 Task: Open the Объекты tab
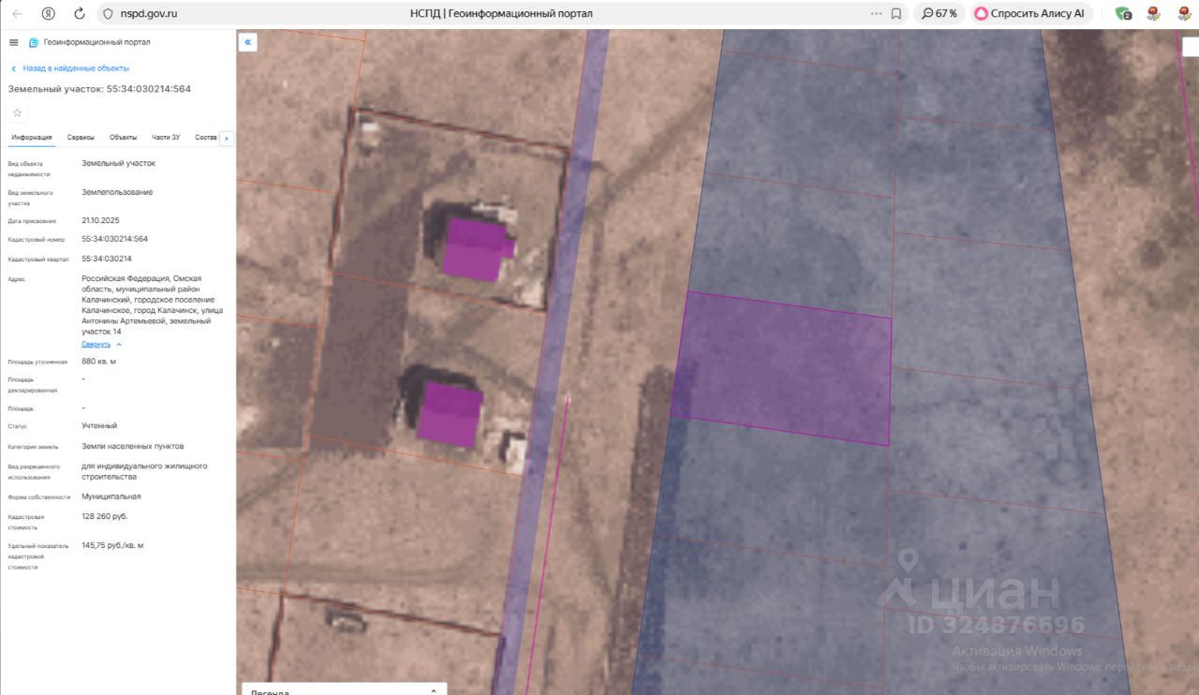[x=123, y=138]
